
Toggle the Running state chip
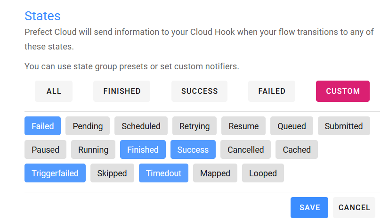coord(93,149)
